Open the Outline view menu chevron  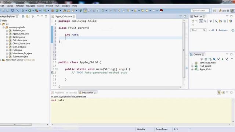[x=232, y=59]
